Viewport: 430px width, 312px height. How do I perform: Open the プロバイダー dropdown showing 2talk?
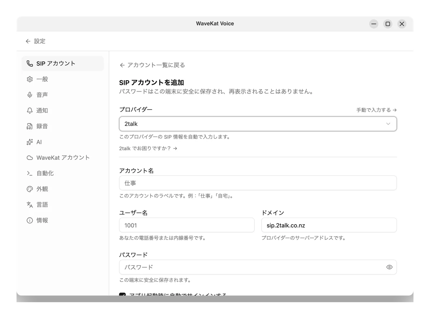point(258,124)
